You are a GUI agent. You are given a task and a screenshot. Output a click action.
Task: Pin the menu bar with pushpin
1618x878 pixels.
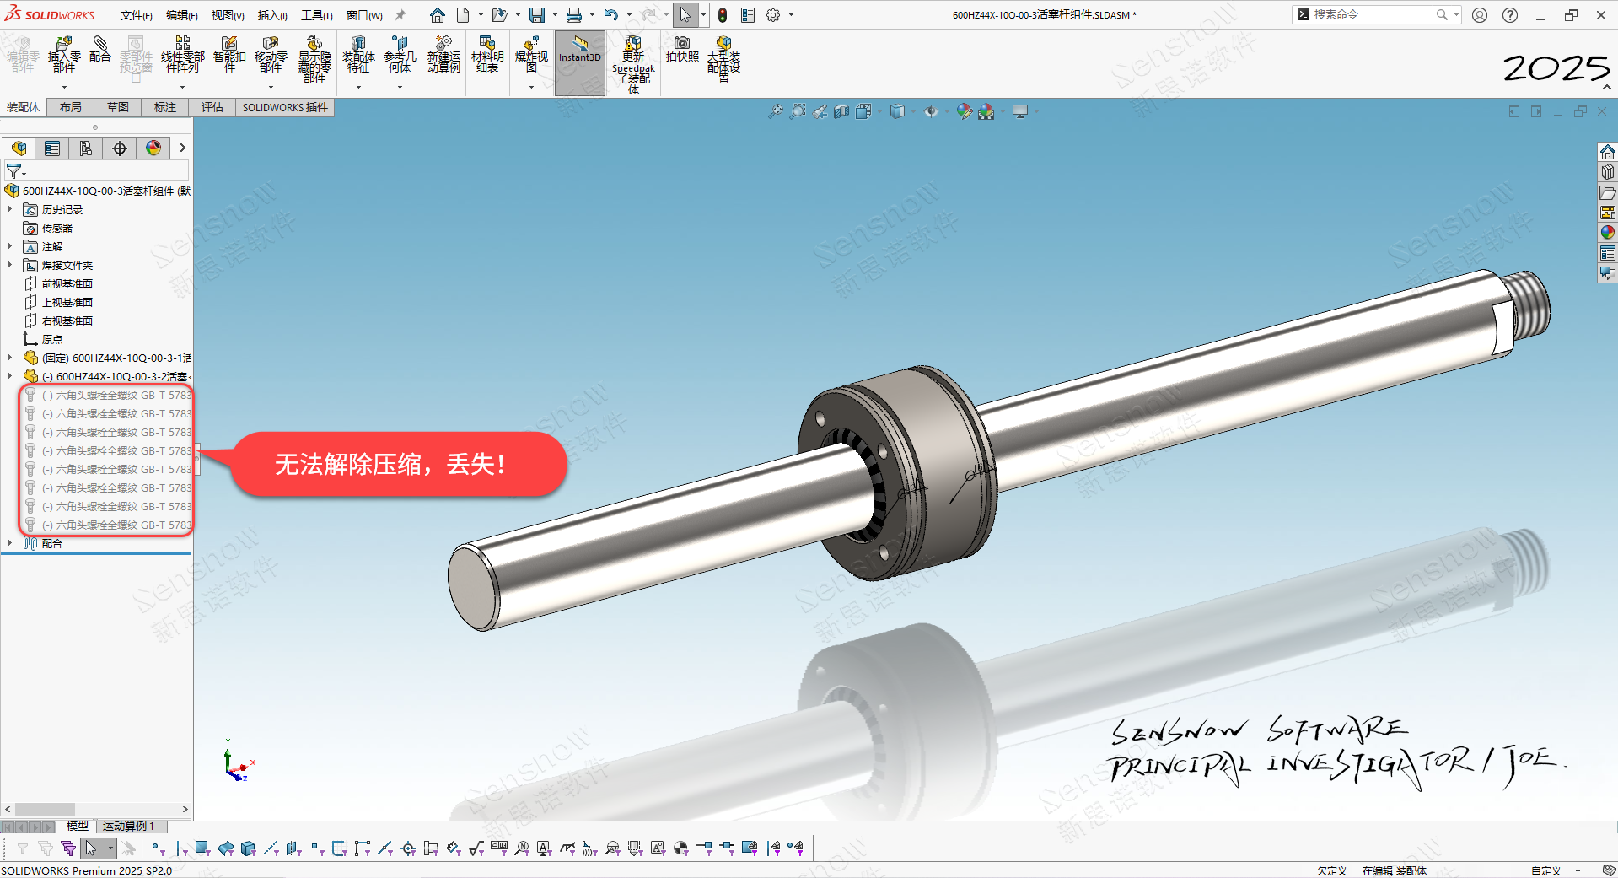pyautogui.click(x=400, y=15)
